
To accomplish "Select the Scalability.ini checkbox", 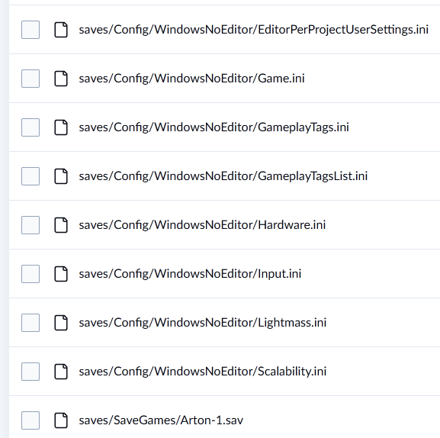I will 31,372.
